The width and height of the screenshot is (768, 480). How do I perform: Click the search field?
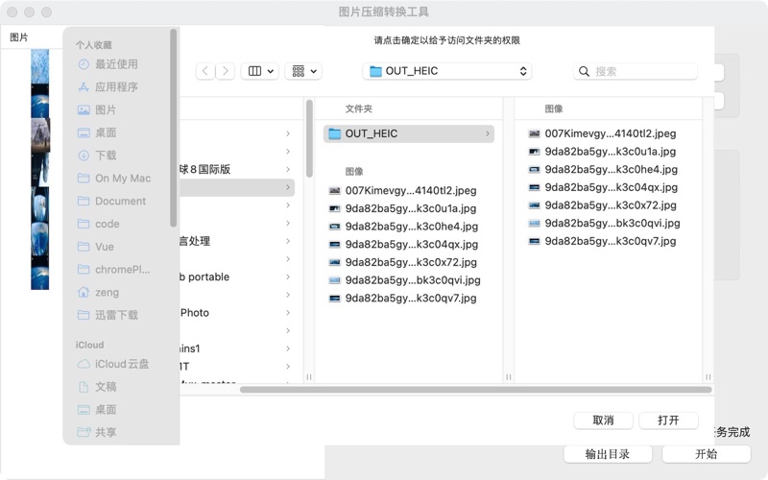pos(636,71)
